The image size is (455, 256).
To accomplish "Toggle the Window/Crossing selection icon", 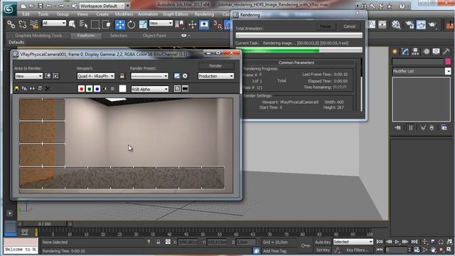I will point(107,25).
